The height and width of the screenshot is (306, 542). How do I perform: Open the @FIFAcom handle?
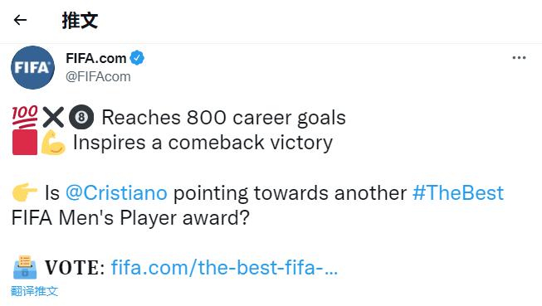(98, 76)
